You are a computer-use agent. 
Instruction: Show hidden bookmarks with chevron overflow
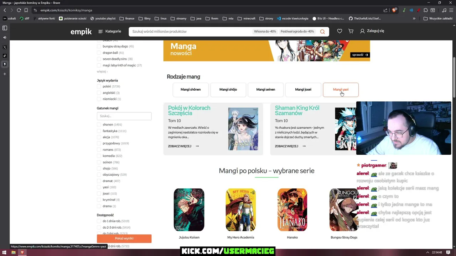click(x=414, y=18)
